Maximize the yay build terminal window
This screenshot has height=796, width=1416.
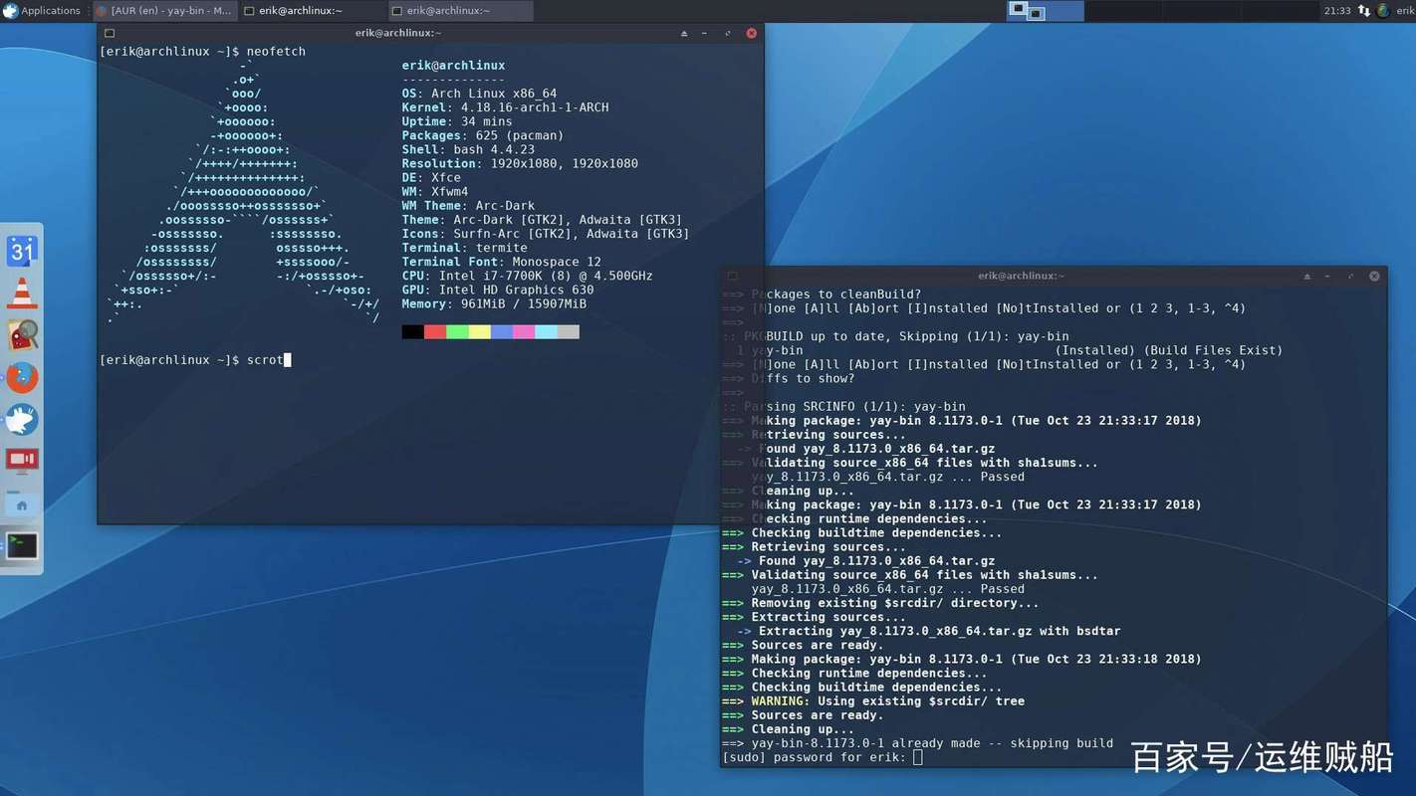(1351, 276)
